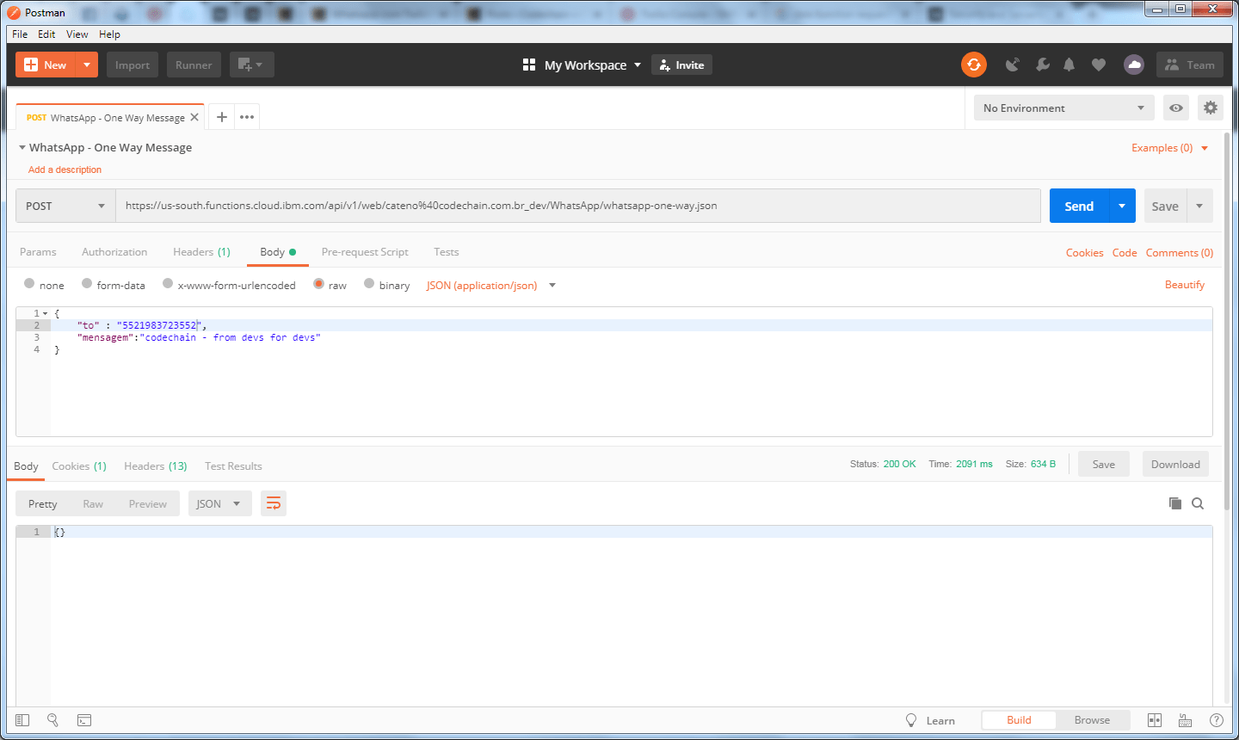Image resolution: width=1239 pixels, height=740 pixels.
Task: Open the Test Results tab
Action: [233, 466]
